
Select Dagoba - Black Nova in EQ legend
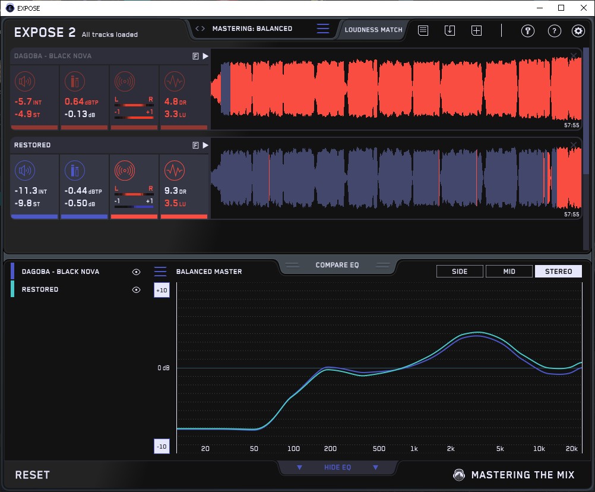click(61, 272)
